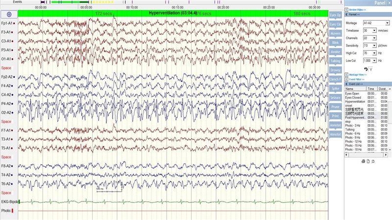
Task: Click the Spike event marker button
Action: (x=335, y=88)
